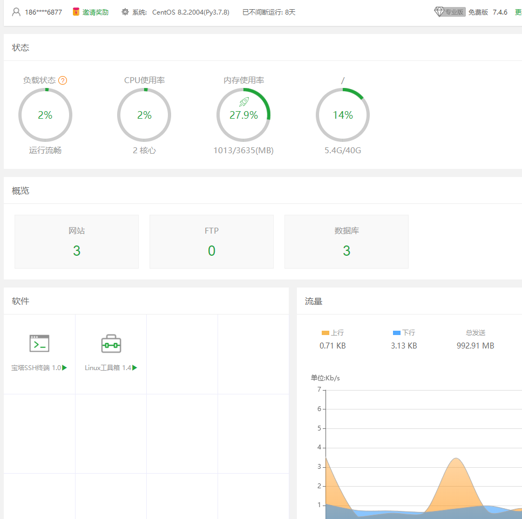
Task: Click the green arrow beside 宝塔SSH终端 1.0
Action: (65, 367)
